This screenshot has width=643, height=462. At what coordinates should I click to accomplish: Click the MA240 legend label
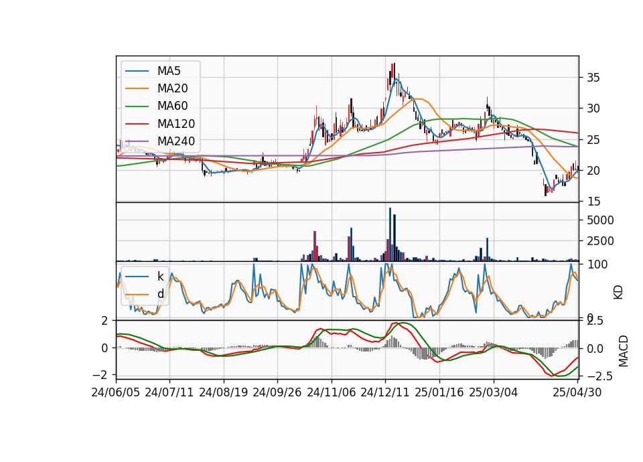[176, 141]
